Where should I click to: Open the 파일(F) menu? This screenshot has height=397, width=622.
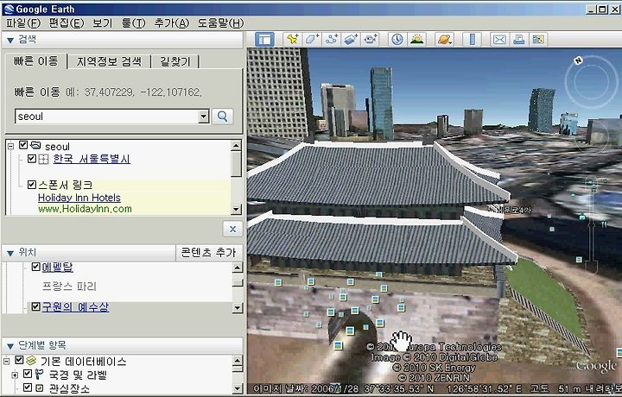23,23
